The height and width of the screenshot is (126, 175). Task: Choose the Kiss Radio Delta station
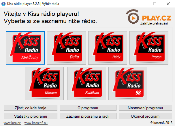point(66,48)
